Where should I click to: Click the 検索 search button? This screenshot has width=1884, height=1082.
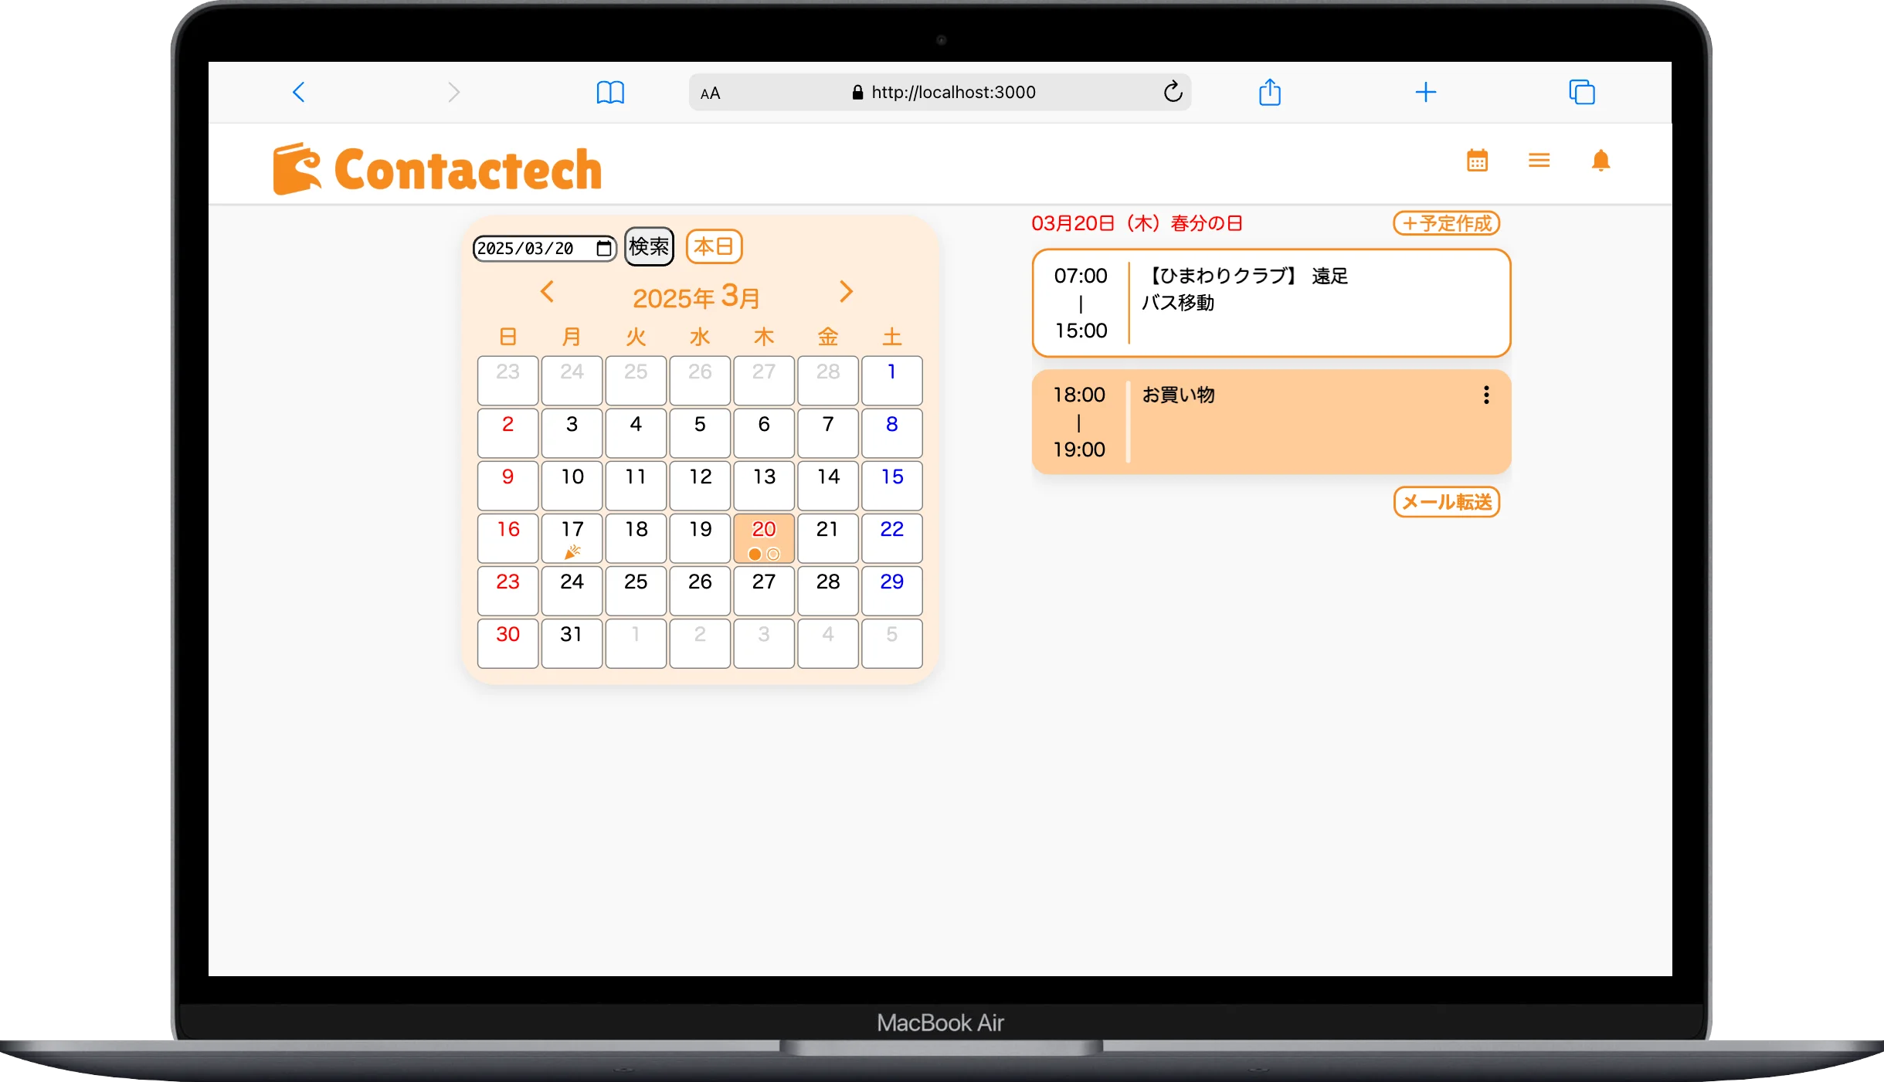click(x=649, y=246)
